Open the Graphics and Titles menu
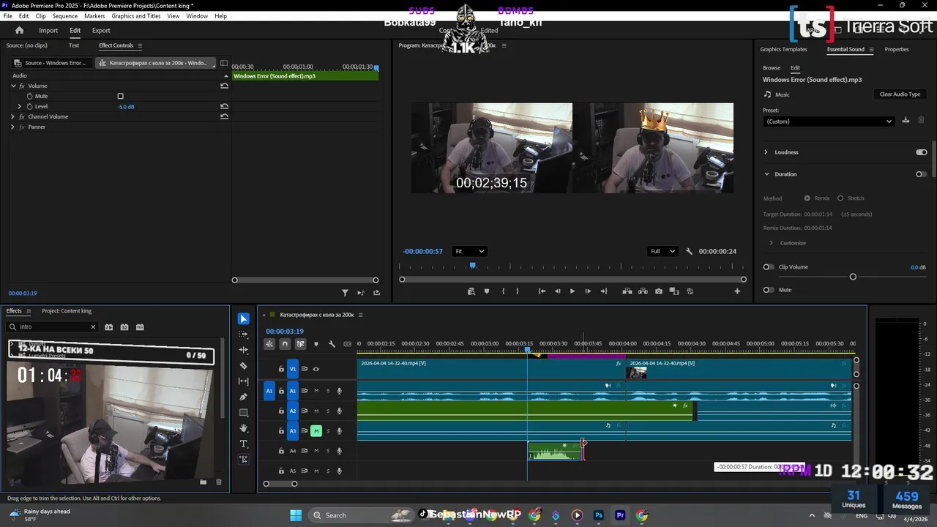Viewport: 937px width, 527px height. 136,16
